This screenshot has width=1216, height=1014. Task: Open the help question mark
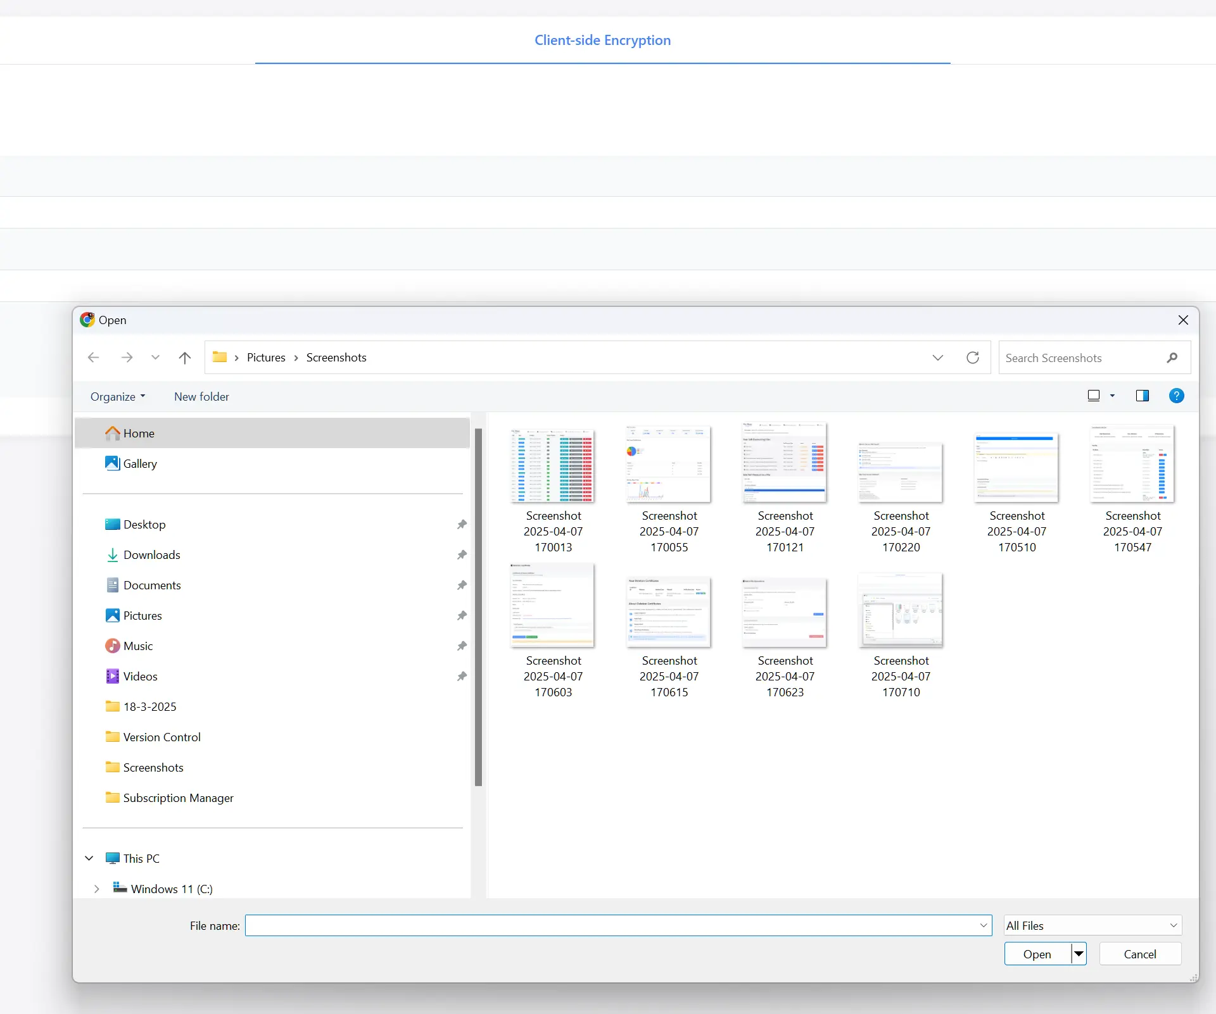point(1176,396)
